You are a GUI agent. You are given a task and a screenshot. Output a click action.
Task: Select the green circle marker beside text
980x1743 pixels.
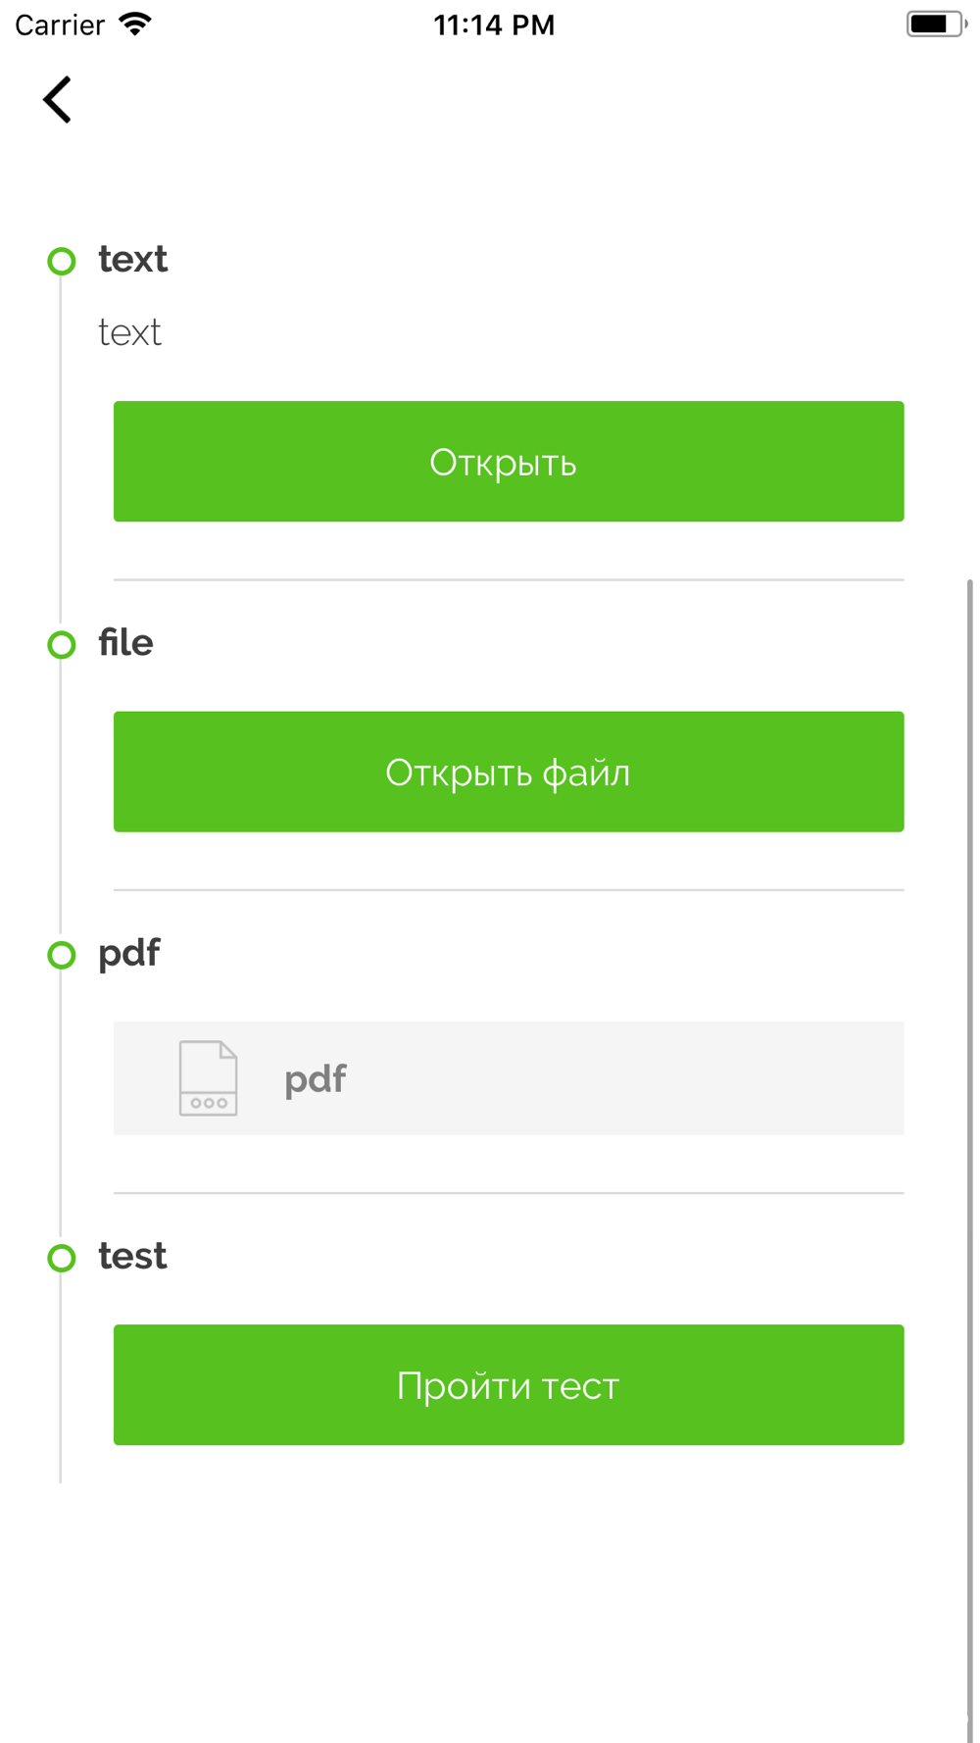[62, 261]
